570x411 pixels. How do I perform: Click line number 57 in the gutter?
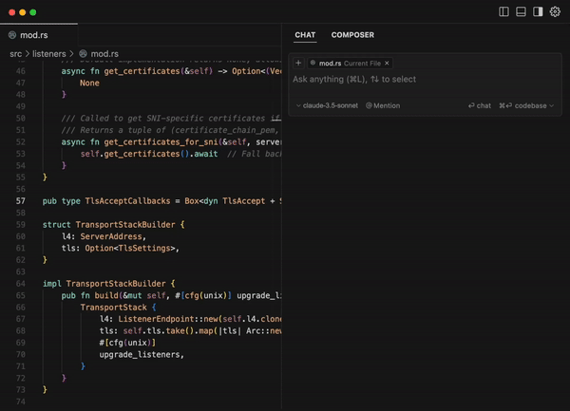tap(21, 201)
